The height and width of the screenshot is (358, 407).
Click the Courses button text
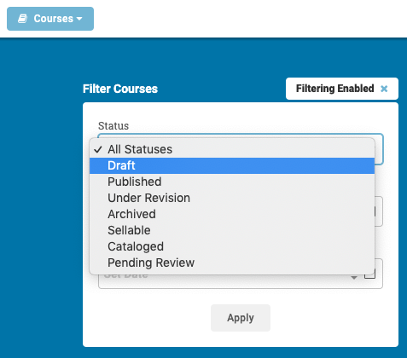[x=54, y=19]
